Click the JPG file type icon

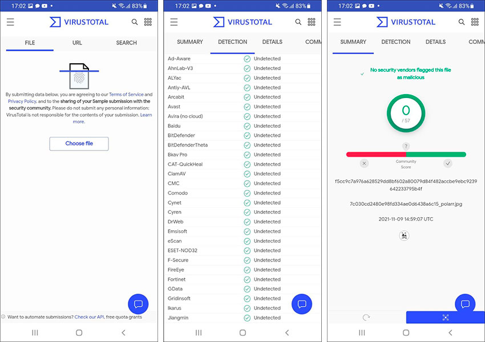(x=404, y=235)
